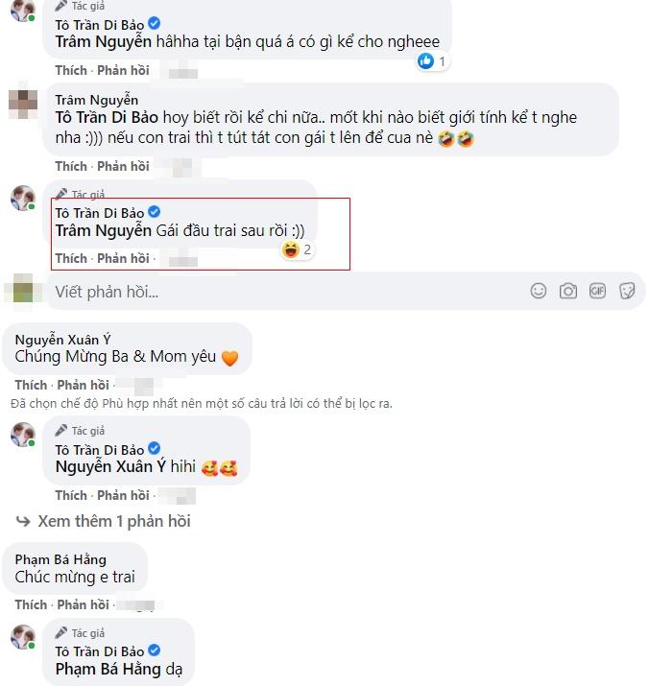
Task: Click the verified badge on the topmost Tô Trần Di Bảo name
Action: 155,23
